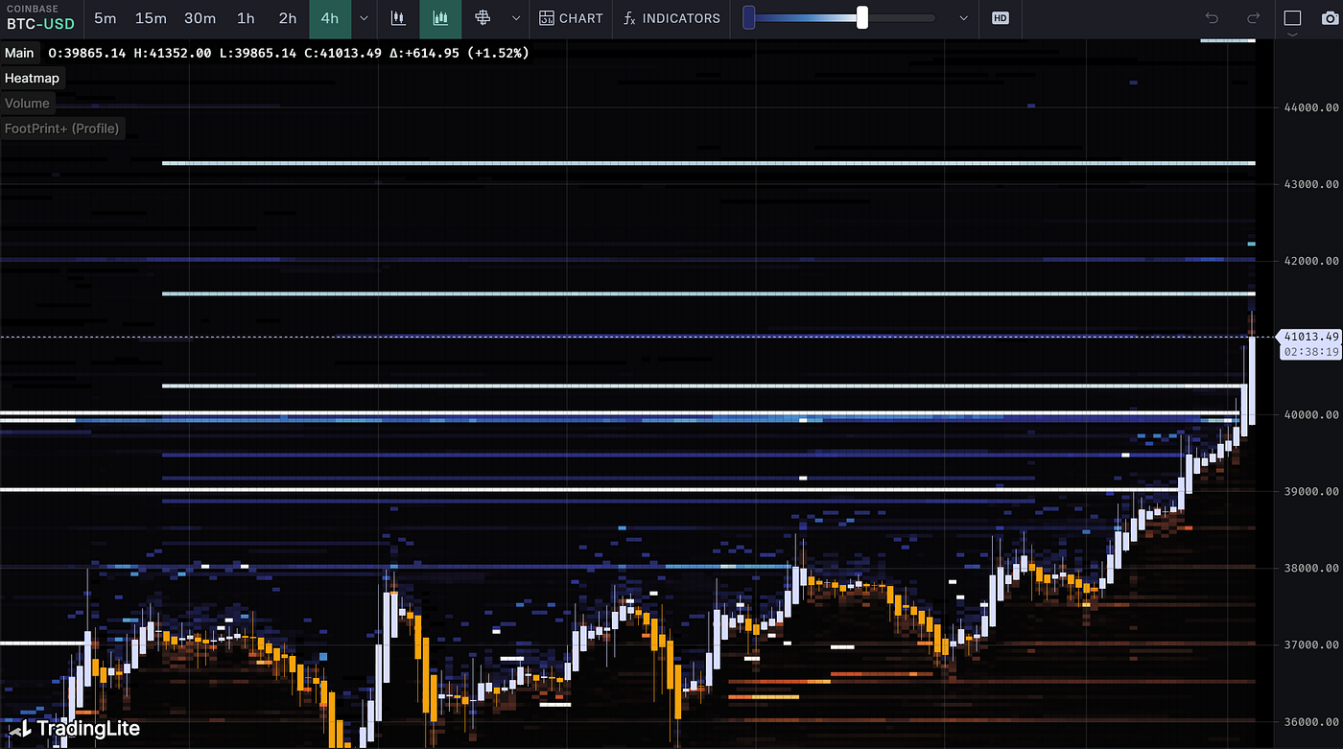Screen dimensions: 1343x749
Task: Click the current price label 41013.49
Action: (x=1310, y=337)
